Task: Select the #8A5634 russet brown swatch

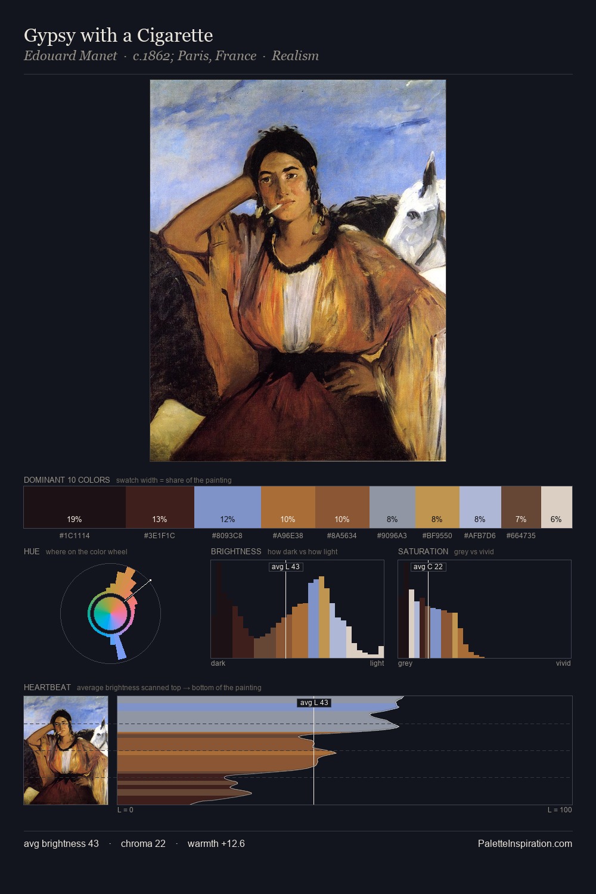Action: pos(342,507)
